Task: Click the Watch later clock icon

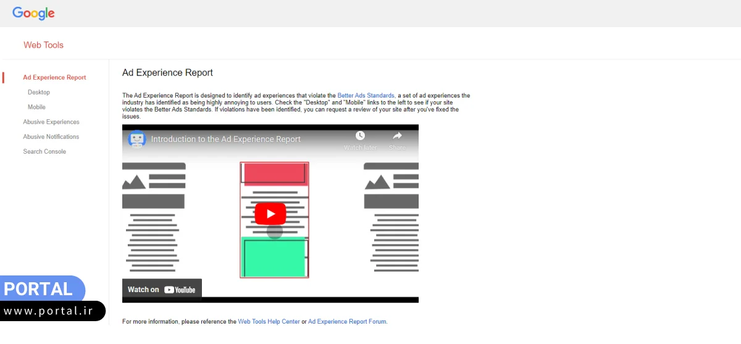Action: click(360, 136)
